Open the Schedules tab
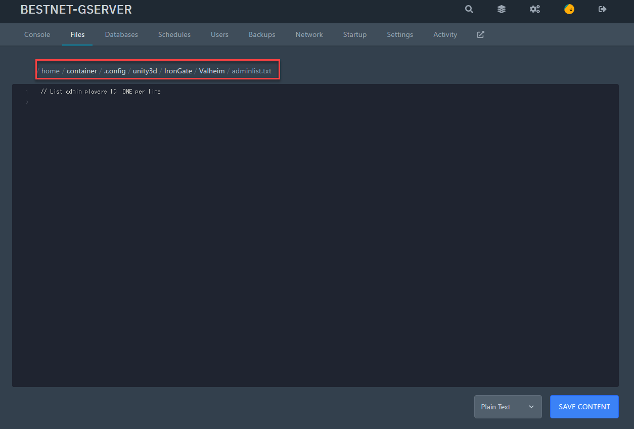Image resolution: width=634 pixels, height=429 pixels. [174, 34]
